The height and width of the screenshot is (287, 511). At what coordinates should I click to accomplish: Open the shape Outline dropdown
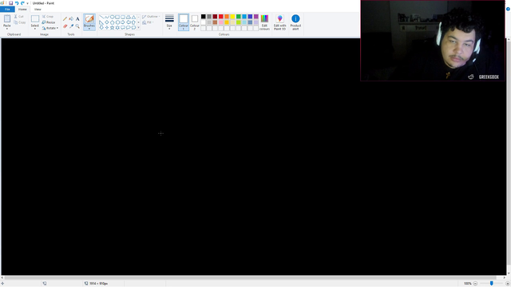pyautogui.click(x=151, y=16)
